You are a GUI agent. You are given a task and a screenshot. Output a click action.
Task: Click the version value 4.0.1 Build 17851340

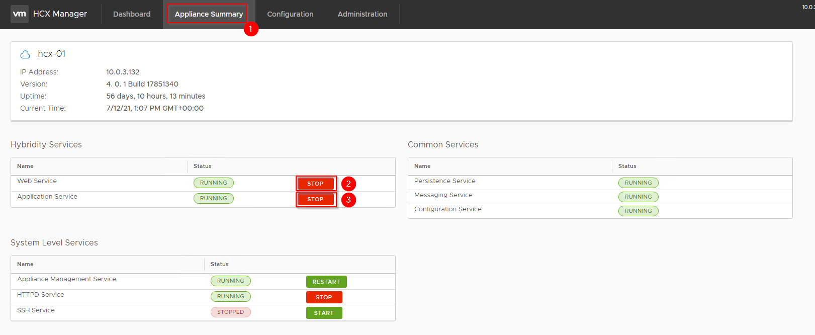pos(142,84)
